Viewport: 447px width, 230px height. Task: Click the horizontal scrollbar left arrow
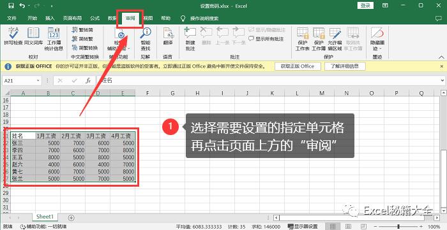[276, 218]
